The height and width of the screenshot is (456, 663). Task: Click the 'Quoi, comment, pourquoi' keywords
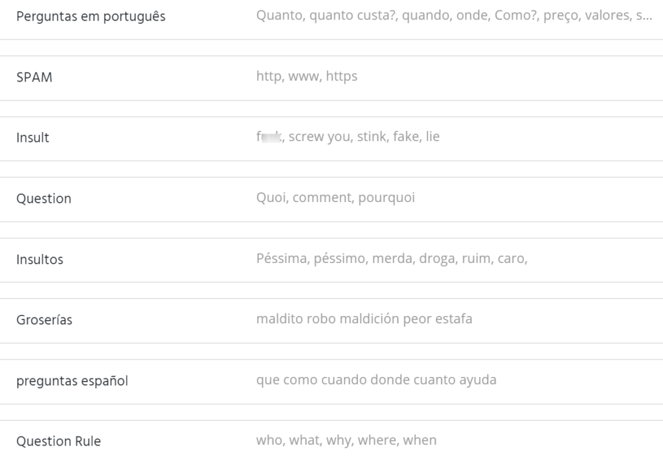pos(335,198)
